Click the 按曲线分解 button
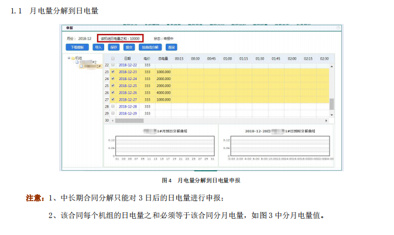This screenshot has width=394, height=235. pos(149,47)
